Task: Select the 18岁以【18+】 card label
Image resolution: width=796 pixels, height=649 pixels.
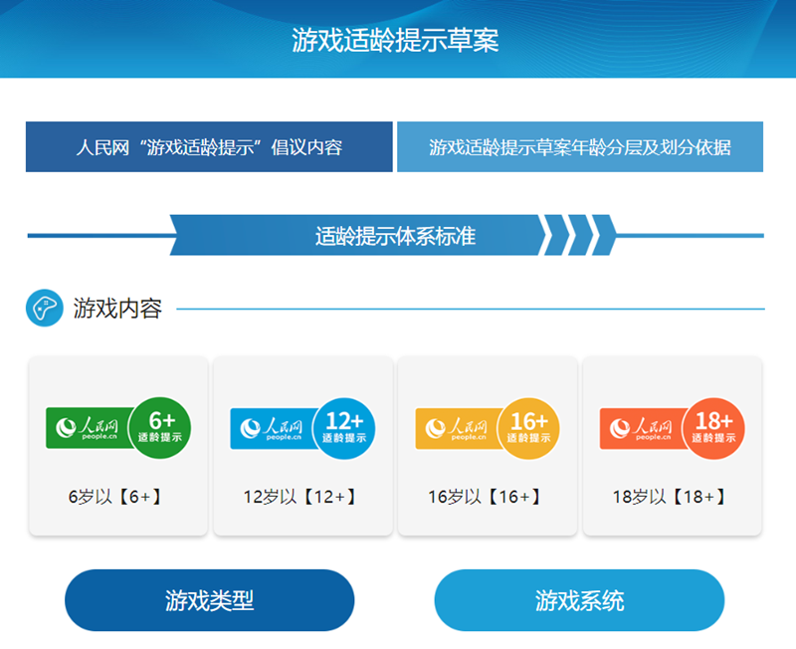Action: pos(672,496)
